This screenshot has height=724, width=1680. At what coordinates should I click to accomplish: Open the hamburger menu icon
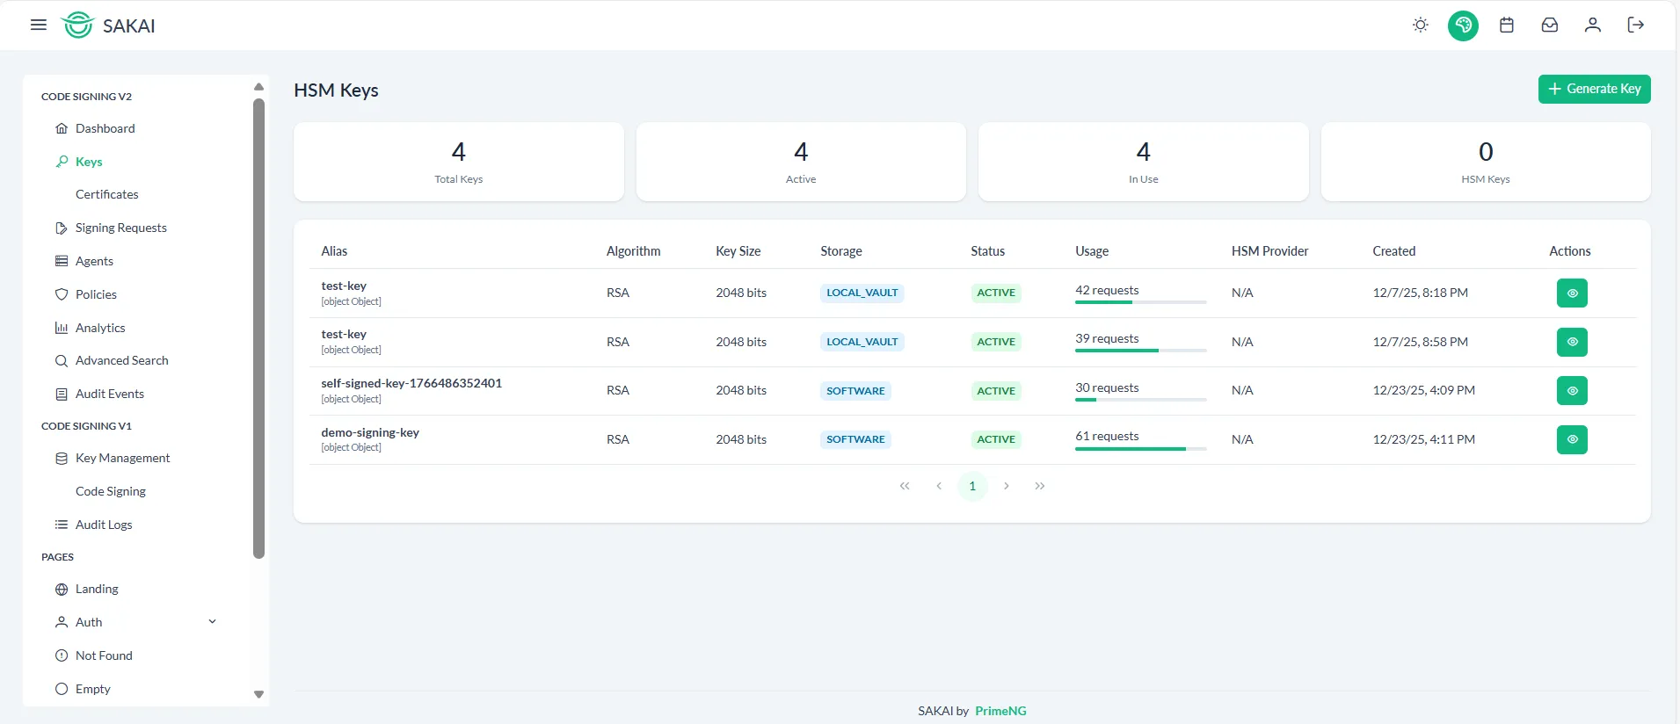(x=39, y=25)
